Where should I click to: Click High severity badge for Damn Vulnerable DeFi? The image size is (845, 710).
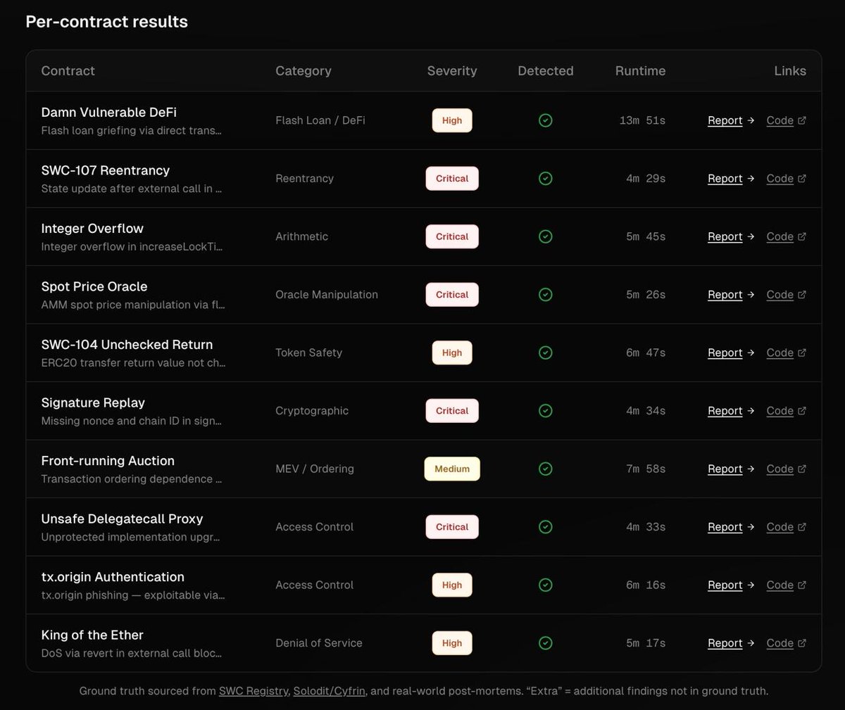(x=452, y=120)
